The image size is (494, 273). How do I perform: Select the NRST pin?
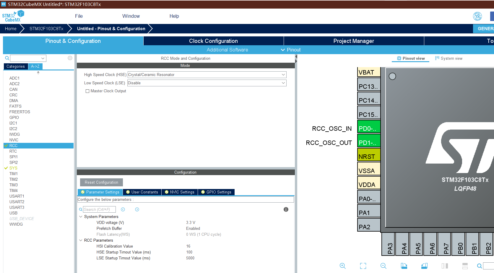[369, 155]
